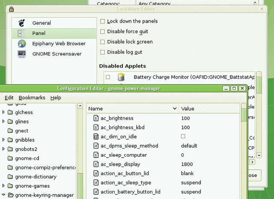274x199 pixels.
Task: Click the gnome-compiz-preferences folder icon
Action: click(10, 167)
